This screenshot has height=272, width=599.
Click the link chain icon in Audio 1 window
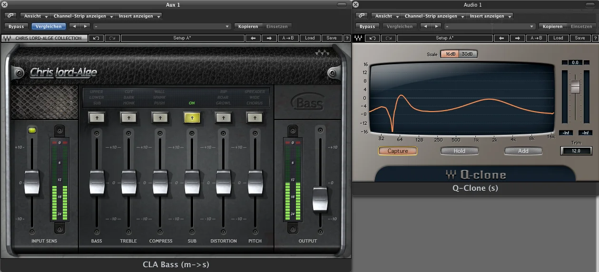[x=361, y=16]
